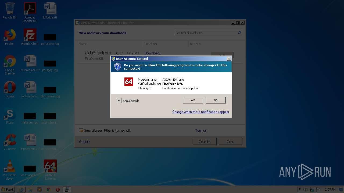Open jobcolumbia desktop file

click(30, 171)
